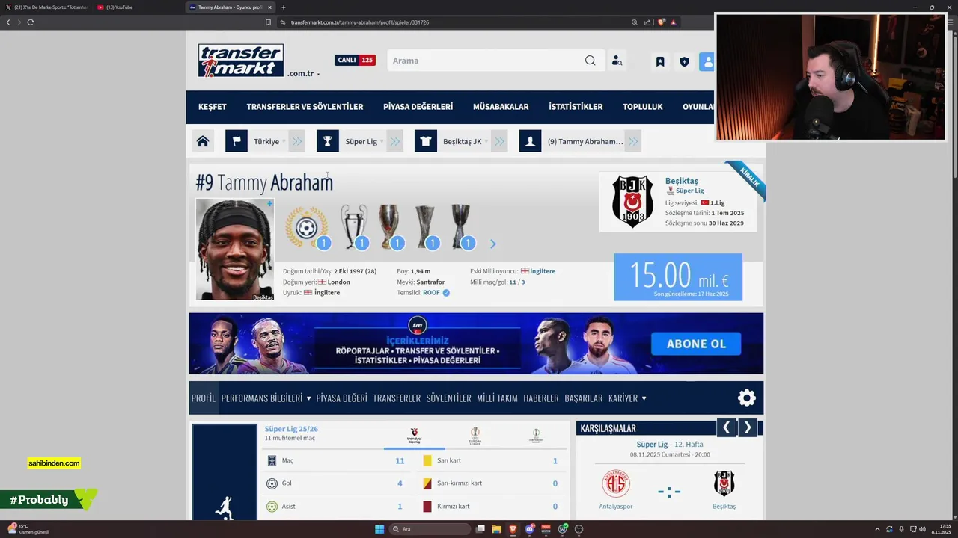Open the Champions League trophy badge
This screenshot has height=538, width=958.
[x=354, y=226]
